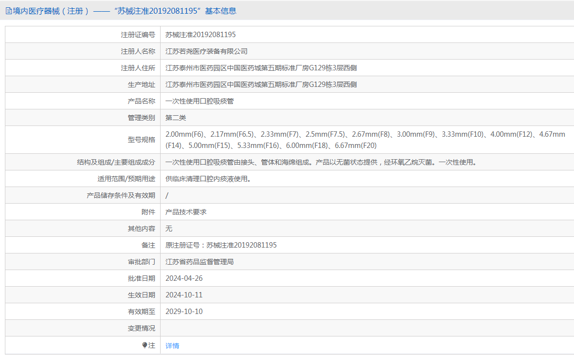Click the 变更情况 label
574x356 pixels.
(142, 328)
